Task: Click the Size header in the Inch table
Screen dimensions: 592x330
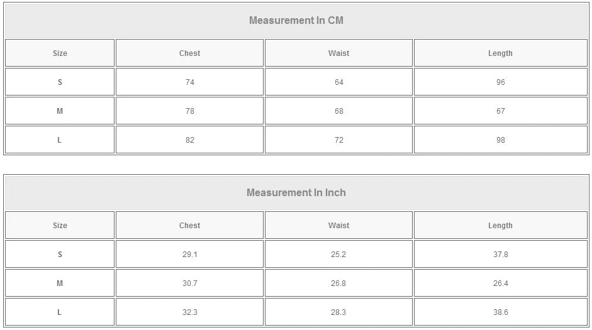Action: 60,226
